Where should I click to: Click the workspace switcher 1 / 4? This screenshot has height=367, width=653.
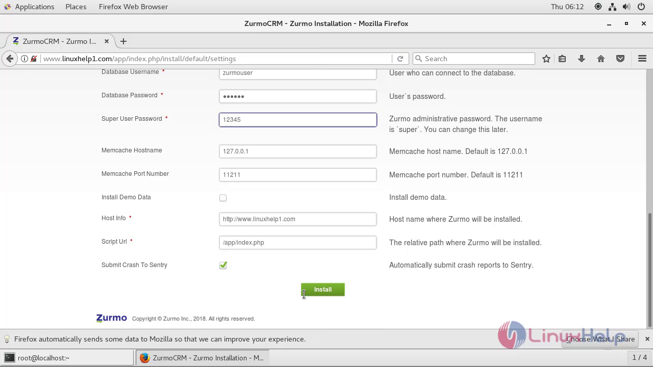click(x=639, y=358)
